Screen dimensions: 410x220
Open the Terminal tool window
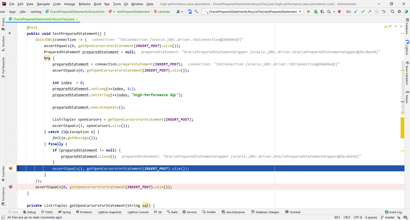click(x=292, y=212)
